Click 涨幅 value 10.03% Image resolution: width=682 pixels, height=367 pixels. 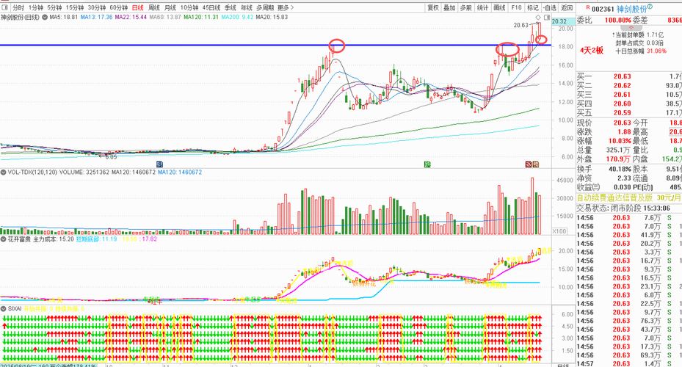[620, 141]
